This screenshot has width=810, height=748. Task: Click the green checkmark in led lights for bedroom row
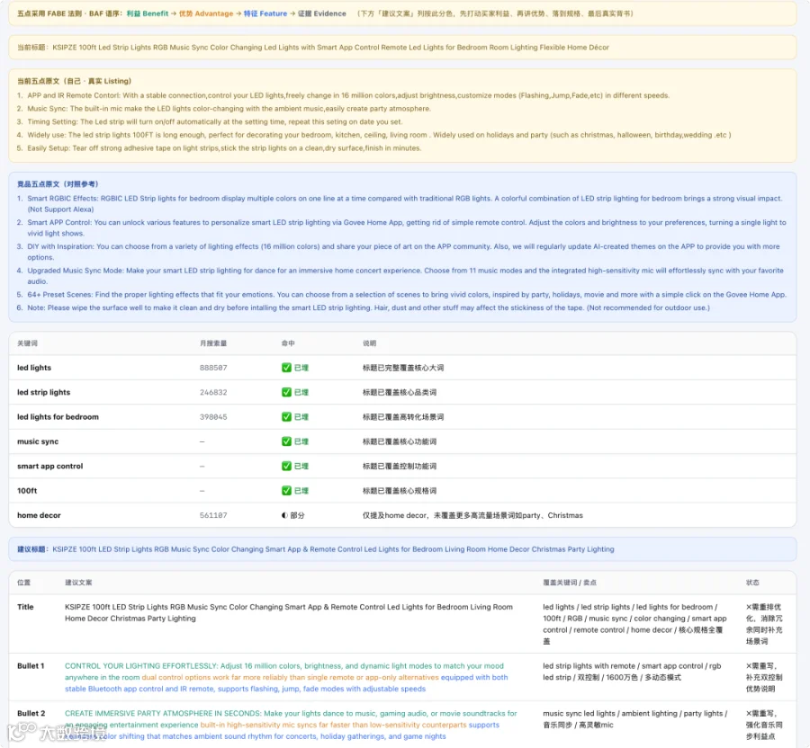(x=286, y=417)
